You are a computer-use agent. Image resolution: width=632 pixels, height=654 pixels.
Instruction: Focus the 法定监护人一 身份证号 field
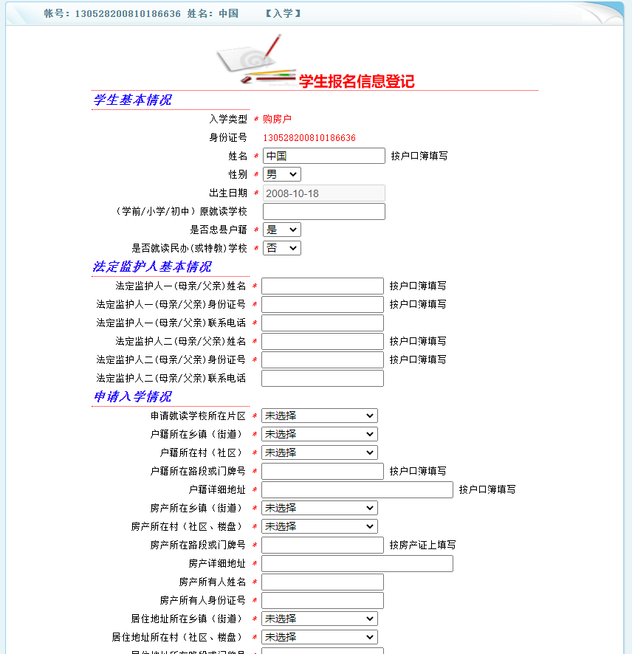point(322,304)
